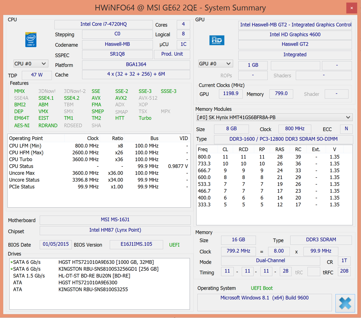Click the BIOS version E16J1IMS.105 field

coord(136,244)
